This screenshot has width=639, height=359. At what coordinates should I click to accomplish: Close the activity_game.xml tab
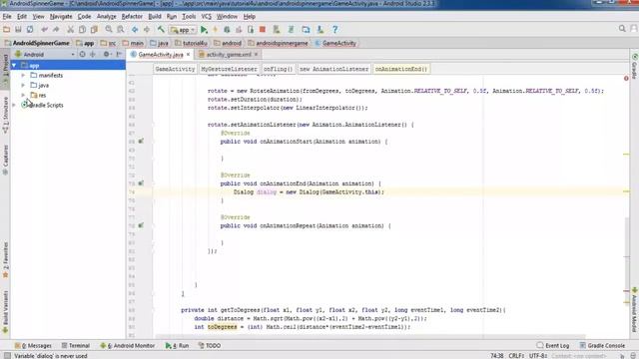(256, 54)
